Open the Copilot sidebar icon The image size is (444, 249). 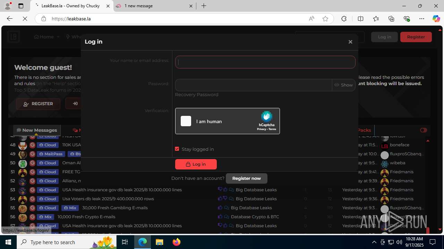click(436, 19)
